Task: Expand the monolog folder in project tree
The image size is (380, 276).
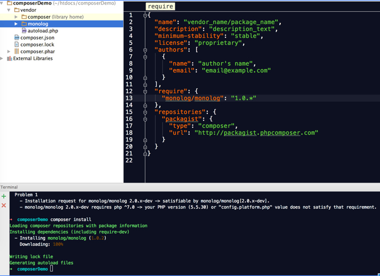Action: point(16,24)
